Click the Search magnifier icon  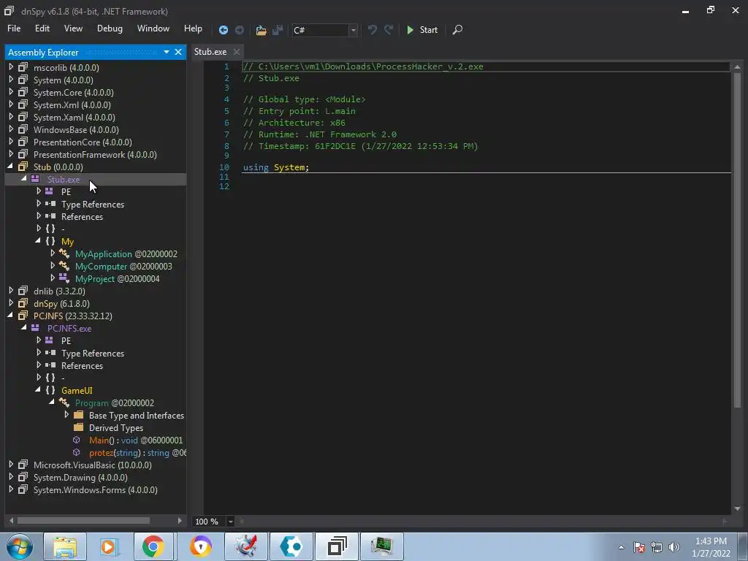click(457, 29)
